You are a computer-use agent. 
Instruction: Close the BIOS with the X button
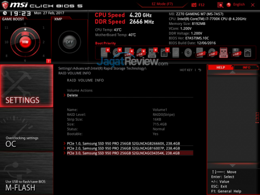pos(253,5)
